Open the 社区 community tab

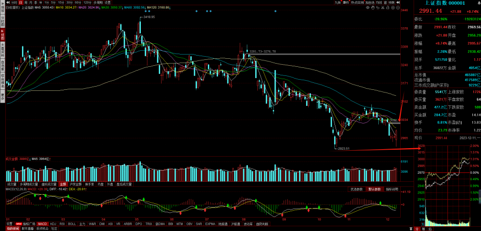click(x=54, y=228)
